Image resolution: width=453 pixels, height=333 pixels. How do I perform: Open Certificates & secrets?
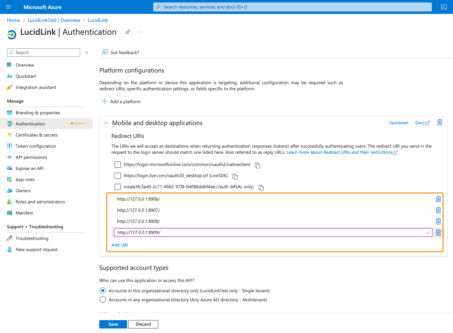tap(37, 135)
